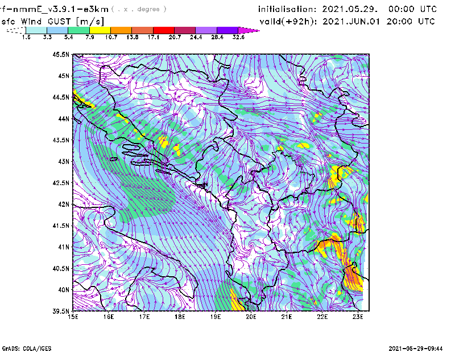Image resolution: width=455 pixels, height=352 pixels.
Task: Click the 'sfc Wind GUST [m/s]' label
Action: click(52, 22)
